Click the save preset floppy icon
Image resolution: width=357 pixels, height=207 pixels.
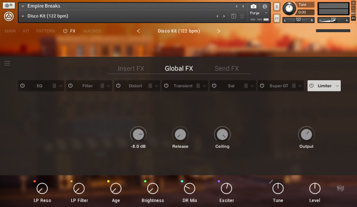coord(234,16)
